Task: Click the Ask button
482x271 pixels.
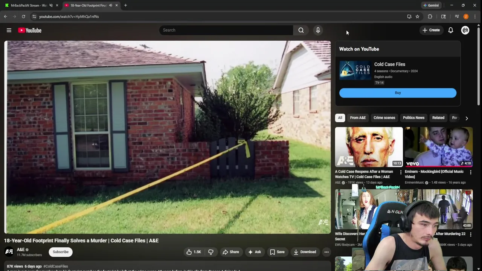Action: tap(254, 252)
